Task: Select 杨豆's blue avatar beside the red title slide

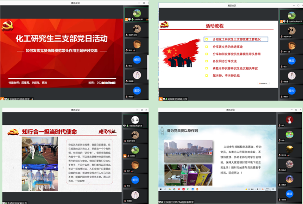Action: tap(137, 60)
